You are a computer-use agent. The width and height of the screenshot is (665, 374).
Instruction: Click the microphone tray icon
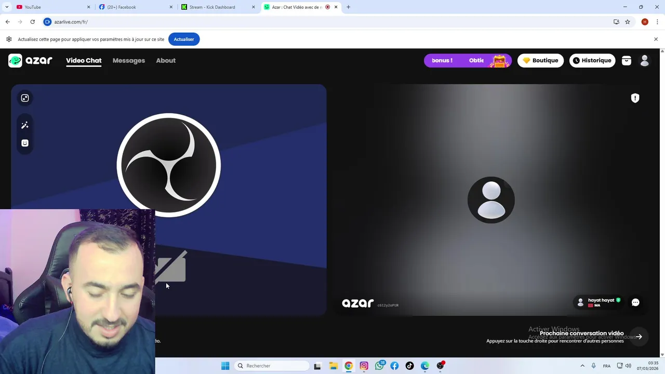(x=593, y=366)
